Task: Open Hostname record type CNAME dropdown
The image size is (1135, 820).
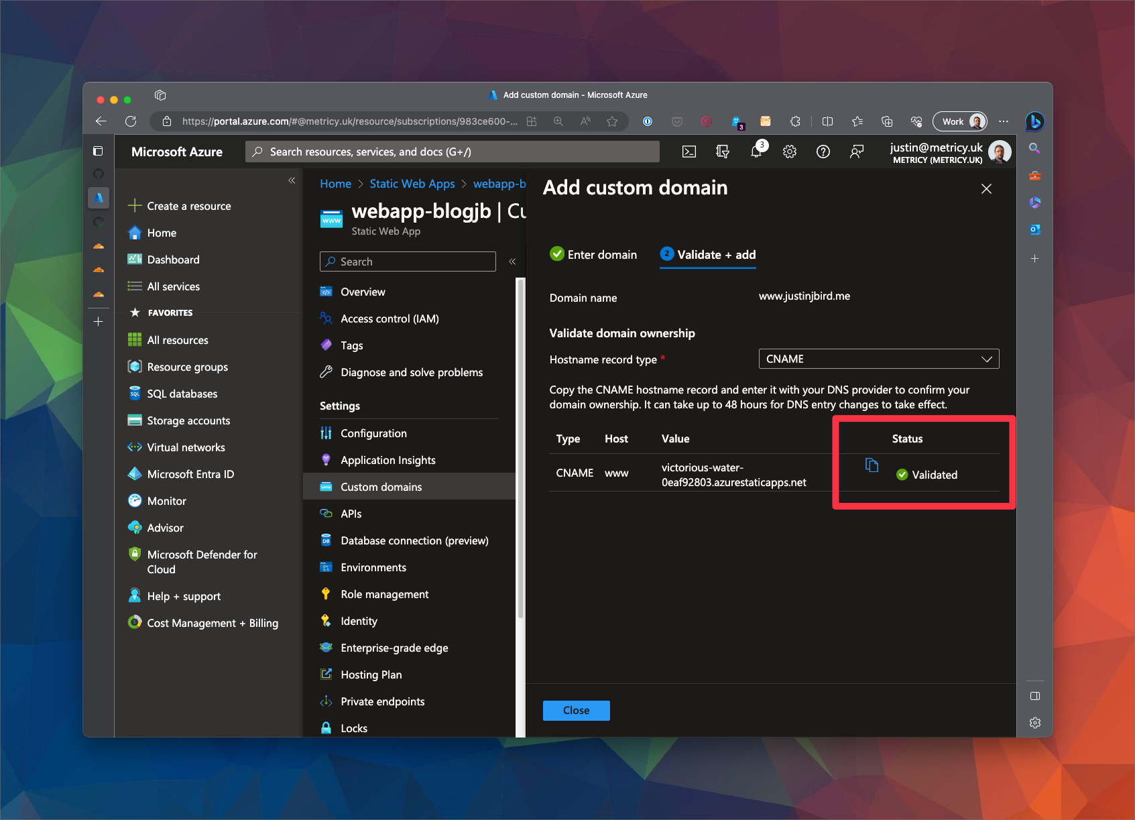Action: click(x=878, y=359)
